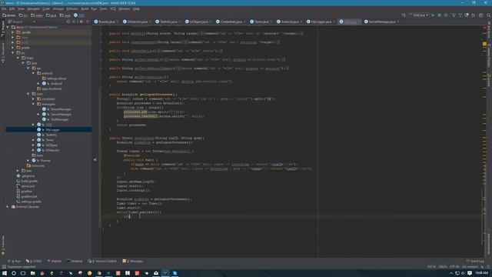The image size is (492, 277).
Task: Toggle the Version Control tool window
Action: tap(102, 262)
